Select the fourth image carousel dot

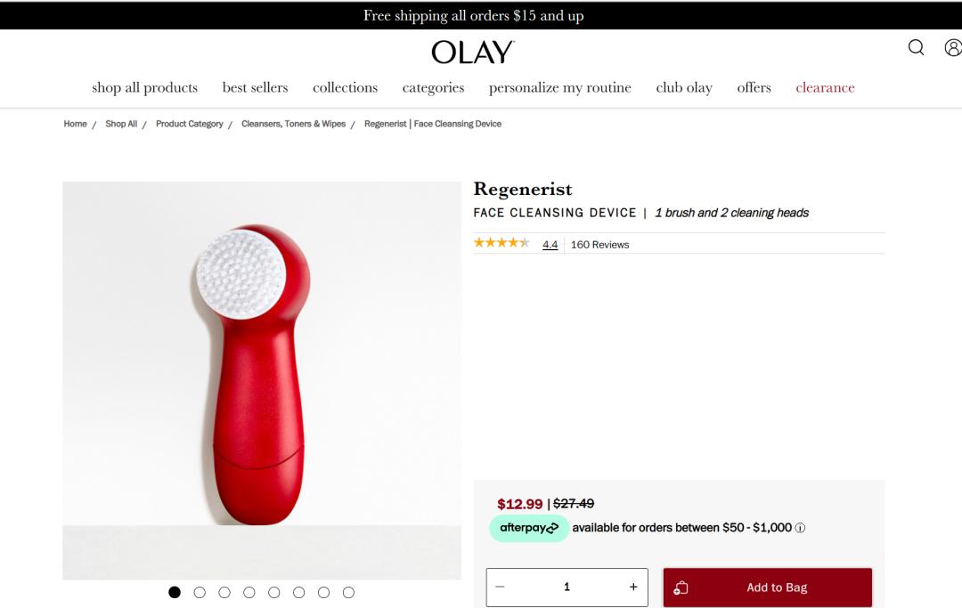click(249, 592)
